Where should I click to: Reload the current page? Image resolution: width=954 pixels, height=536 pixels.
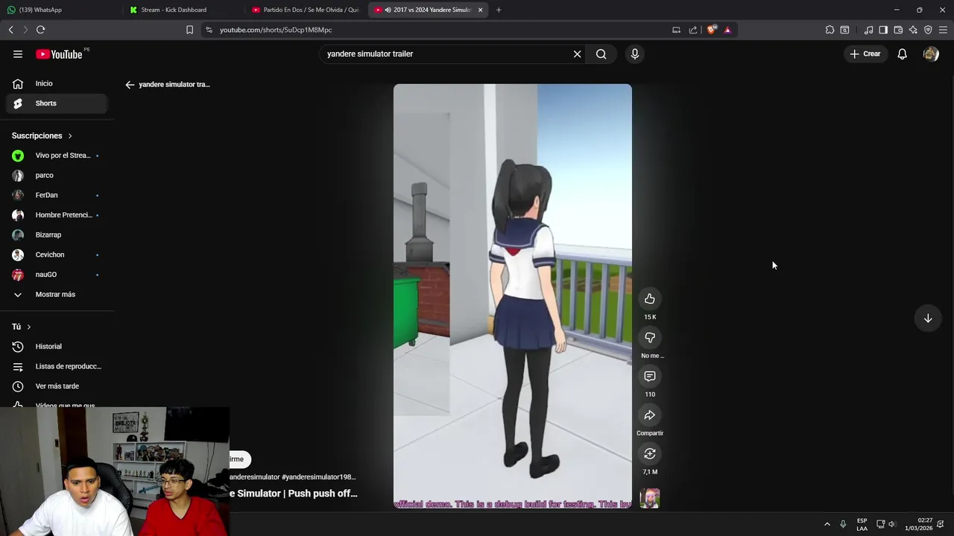click(40, 30)
